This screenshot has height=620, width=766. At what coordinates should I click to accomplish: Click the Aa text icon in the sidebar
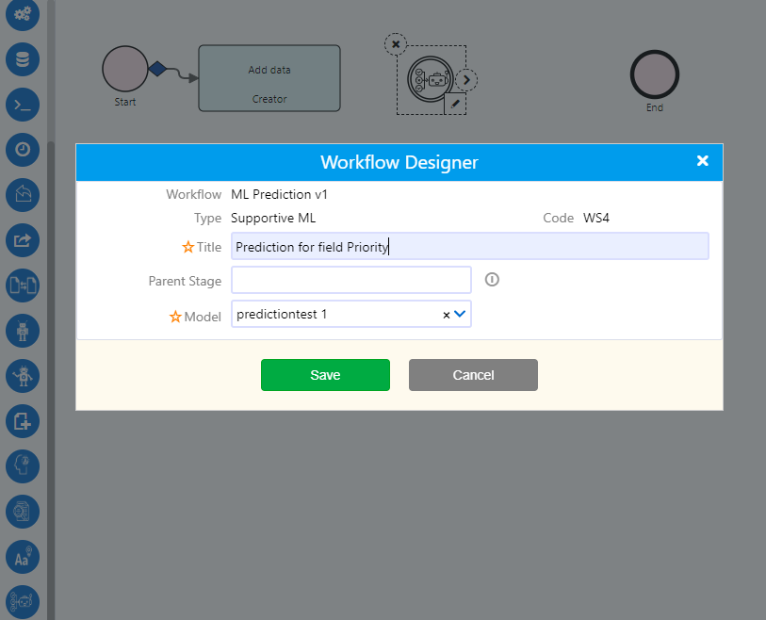[23, 557]
